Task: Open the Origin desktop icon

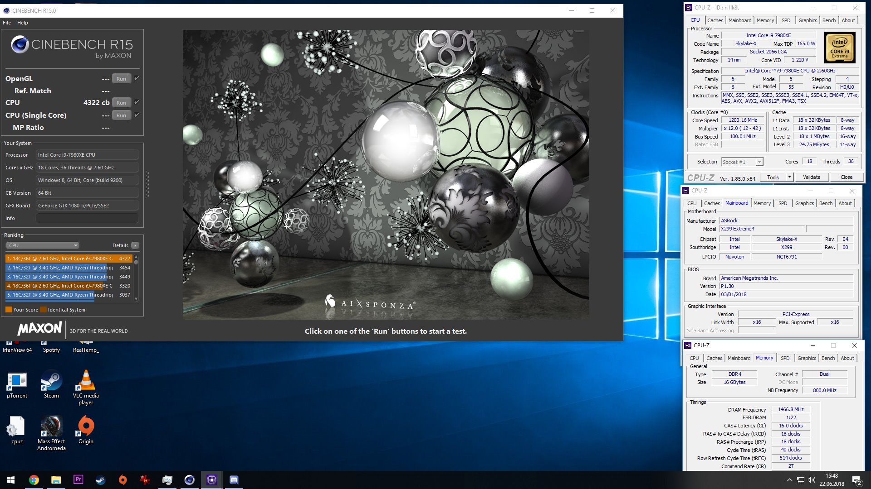Action: click(x=86, y=430)
